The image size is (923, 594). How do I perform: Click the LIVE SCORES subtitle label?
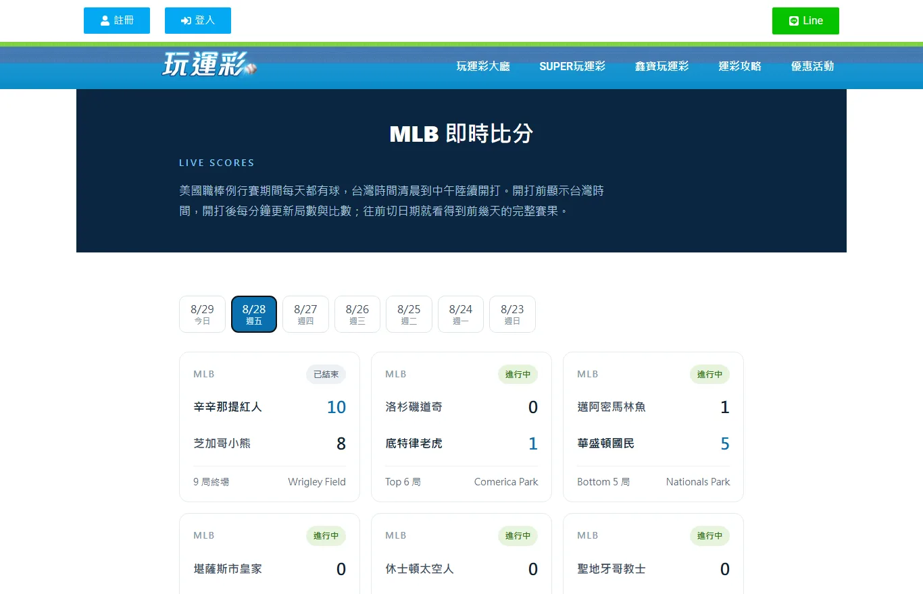pos(217,163)
